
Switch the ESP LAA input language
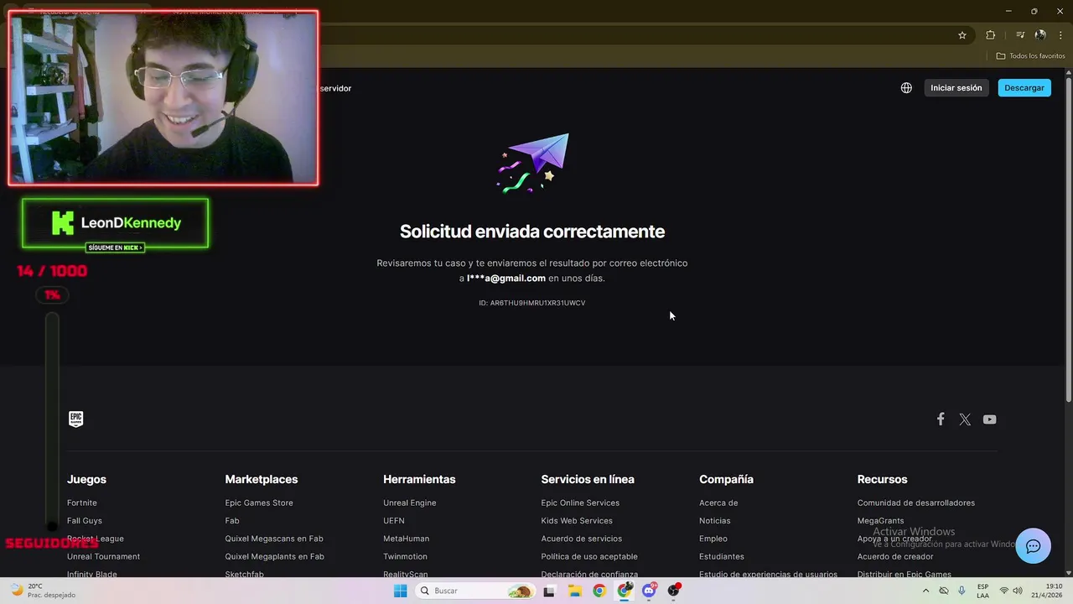[x=982, y=591]
